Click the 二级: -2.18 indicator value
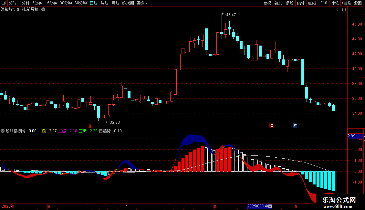This screenshot has height=210, width=365. (x=68, y=131)
